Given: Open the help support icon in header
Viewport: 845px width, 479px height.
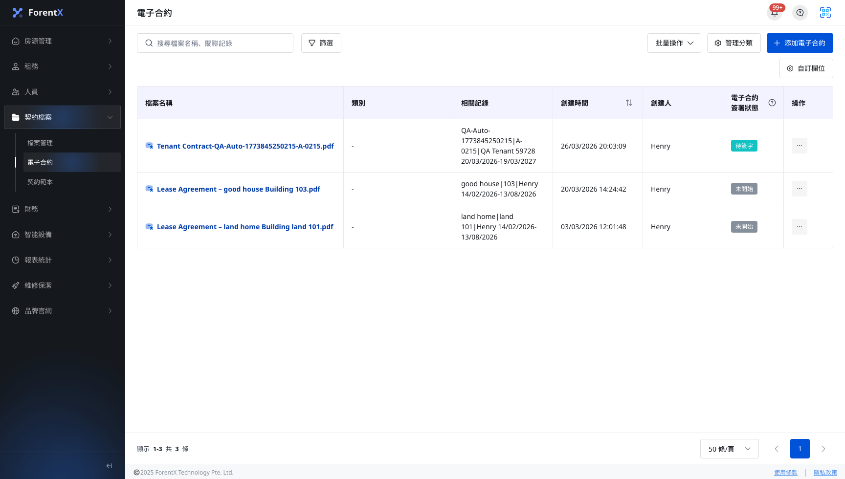Looking at the screenshot, I should (x=800, y=13).
